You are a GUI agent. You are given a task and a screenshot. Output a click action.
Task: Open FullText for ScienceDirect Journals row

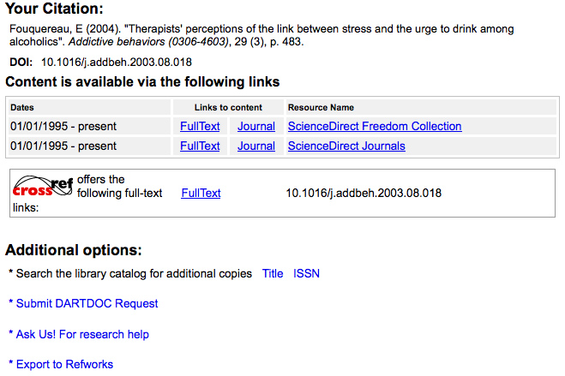[200, 146]
